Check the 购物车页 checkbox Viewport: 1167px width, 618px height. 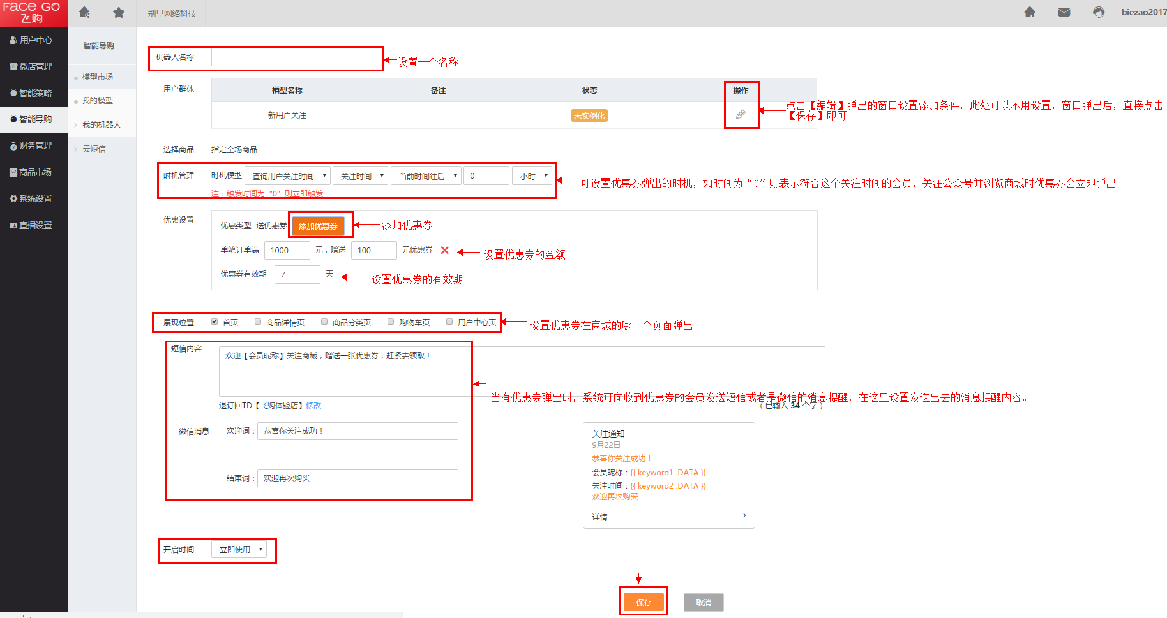pyautogui.click(x=391, y=322)
